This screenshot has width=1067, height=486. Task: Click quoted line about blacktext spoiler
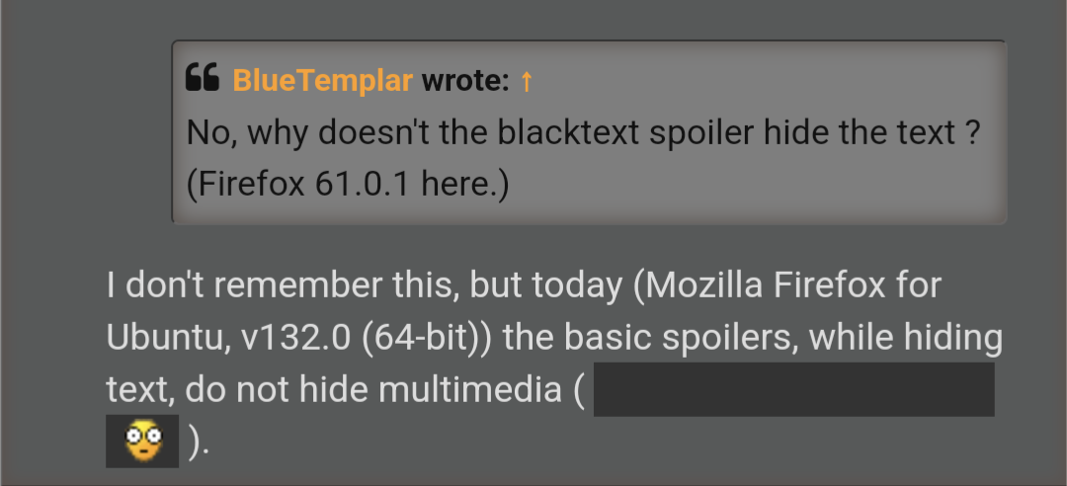(x=583, y=131)
